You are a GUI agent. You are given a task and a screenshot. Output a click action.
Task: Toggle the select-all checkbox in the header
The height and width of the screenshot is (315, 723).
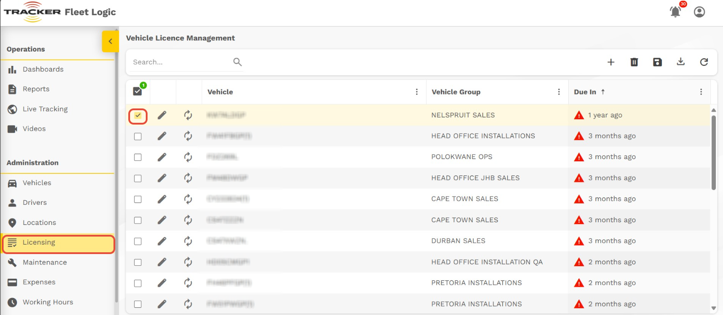point(138,91)
